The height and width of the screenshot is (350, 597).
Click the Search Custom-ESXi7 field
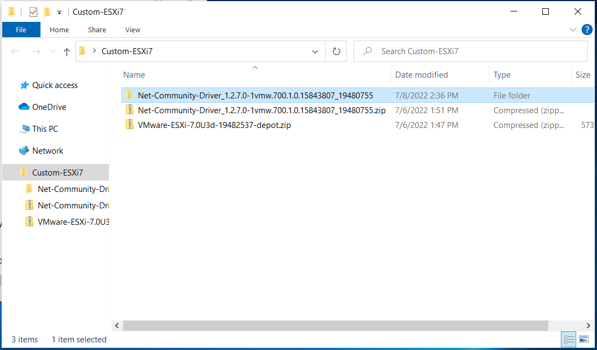(x=470, y=51)
